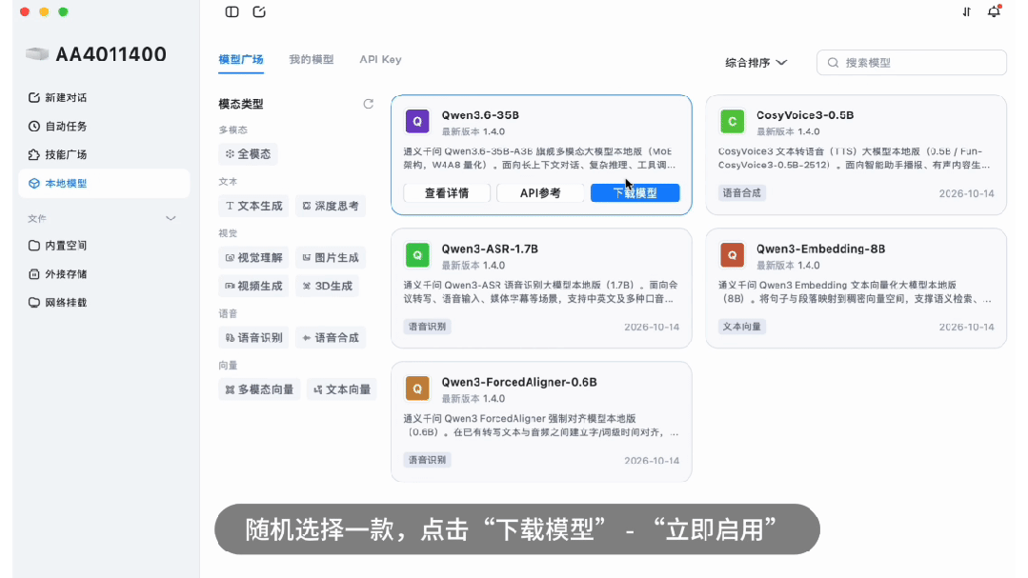Click the 语音识别 tag on the ForcedAligner card
The height and width of the screenshot is (578, 1028).
(427, 460)
